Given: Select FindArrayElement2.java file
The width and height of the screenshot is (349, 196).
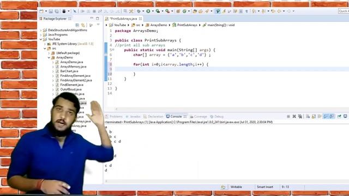Looking at the screenshot, I should pos(76,80).
